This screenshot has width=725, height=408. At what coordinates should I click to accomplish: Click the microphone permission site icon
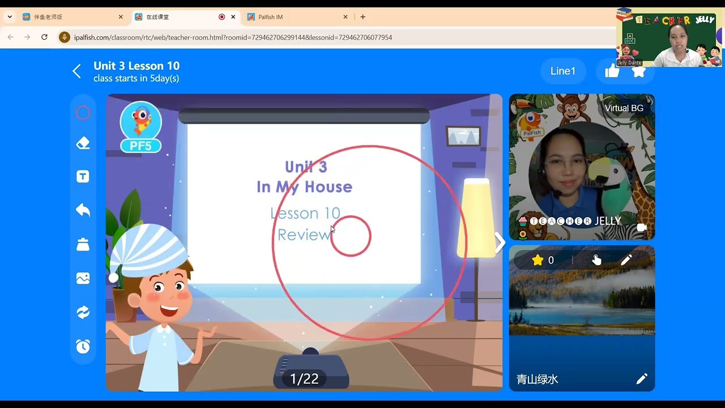(x=65, y=37)
